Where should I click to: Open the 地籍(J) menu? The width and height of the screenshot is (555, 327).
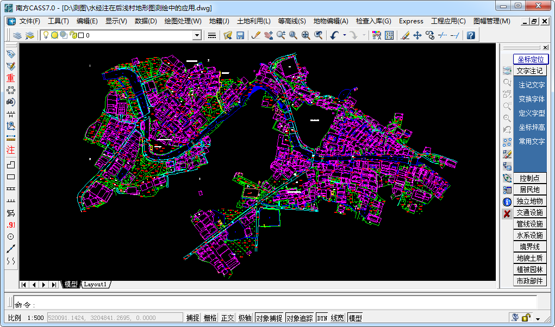pyautogui.click(x=219, y=21)
